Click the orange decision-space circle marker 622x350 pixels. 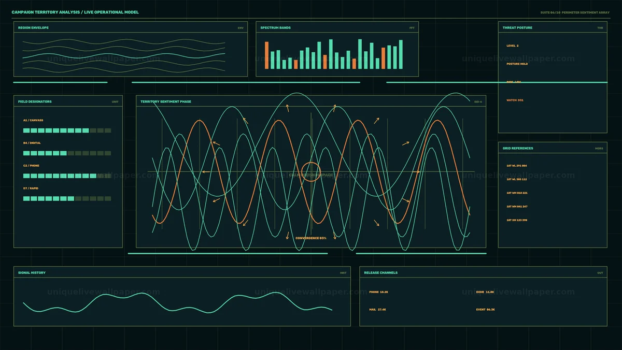click(311, 171)
